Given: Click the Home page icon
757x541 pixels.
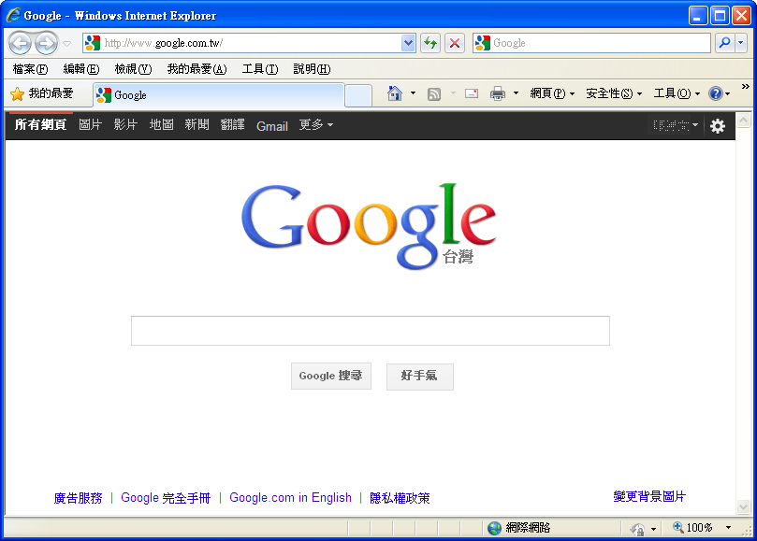Looking at the screenshot, I should [x=395, y=93].
